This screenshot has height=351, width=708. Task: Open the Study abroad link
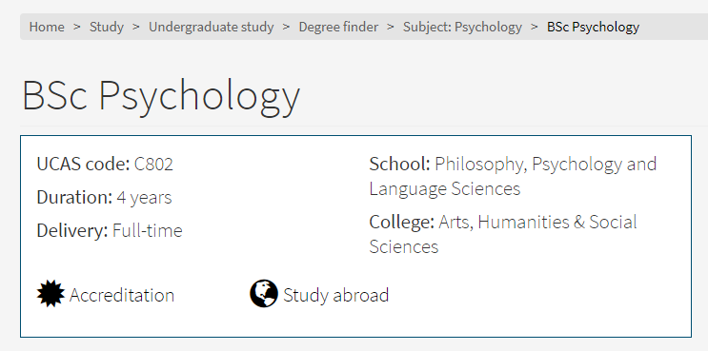click(x=336, y=295)
